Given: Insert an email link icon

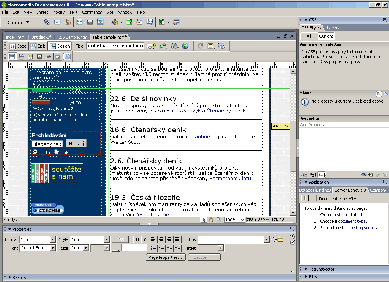Looking at the screenshot, I should click(57, 22).
